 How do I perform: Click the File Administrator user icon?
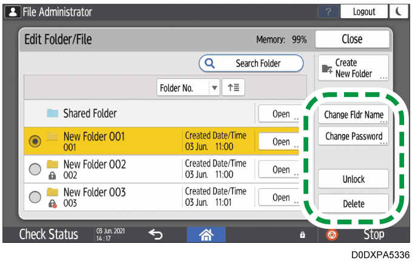click(x=12, y=12)
